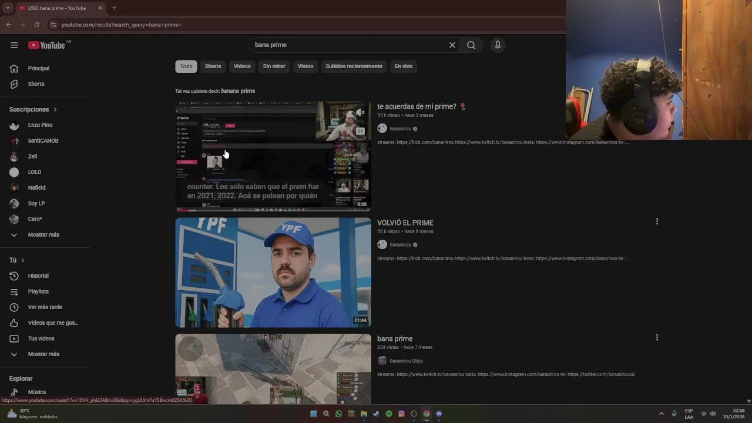Show hidden system tray icons
This screenshot has height=423, width=752.
(661, 414)
